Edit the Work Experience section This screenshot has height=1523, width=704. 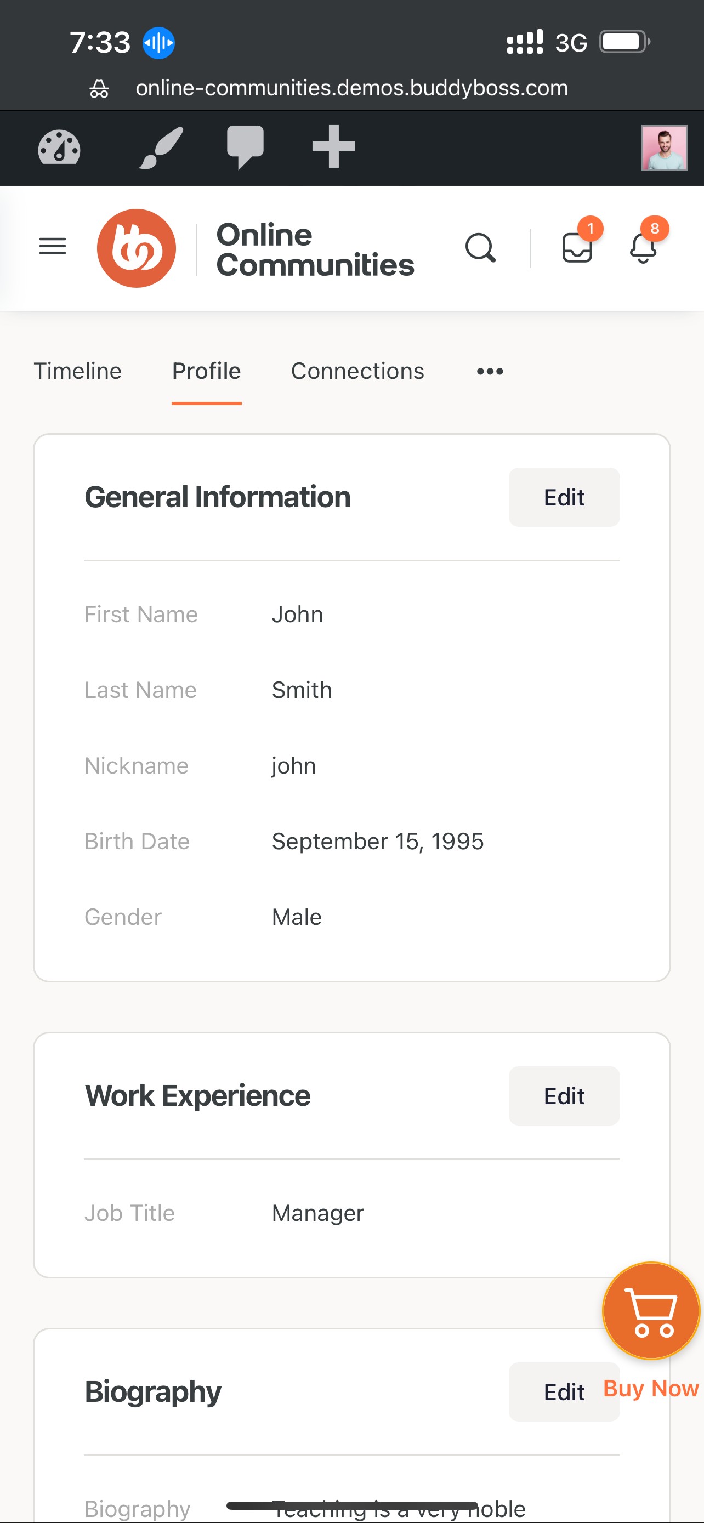point(564,1095)
